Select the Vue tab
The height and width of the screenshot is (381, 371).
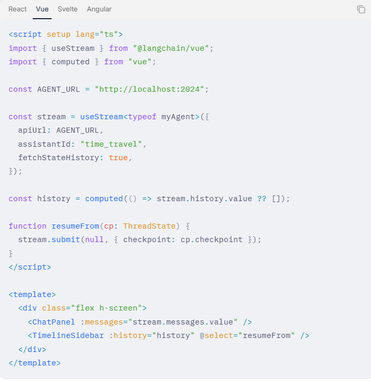coord(42,9)
